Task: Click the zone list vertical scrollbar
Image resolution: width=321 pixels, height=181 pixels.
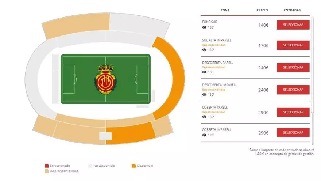Action: pos(312,66)
